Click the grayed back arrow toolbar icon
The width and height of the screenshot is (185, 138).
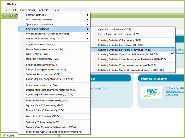(5, 15)
